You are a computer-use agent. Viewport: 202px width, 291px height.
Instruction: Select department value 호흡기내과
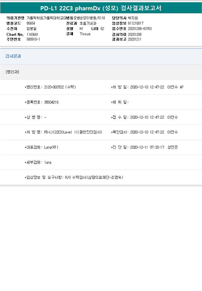click(88, 24)
